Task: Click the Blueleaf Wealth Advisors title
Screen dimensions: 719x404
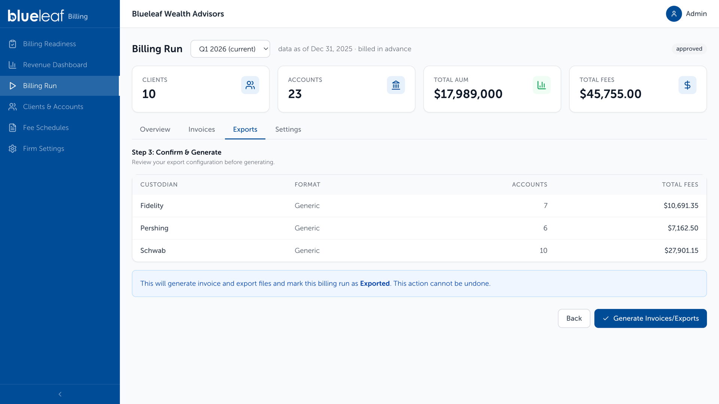Action: 178,14
